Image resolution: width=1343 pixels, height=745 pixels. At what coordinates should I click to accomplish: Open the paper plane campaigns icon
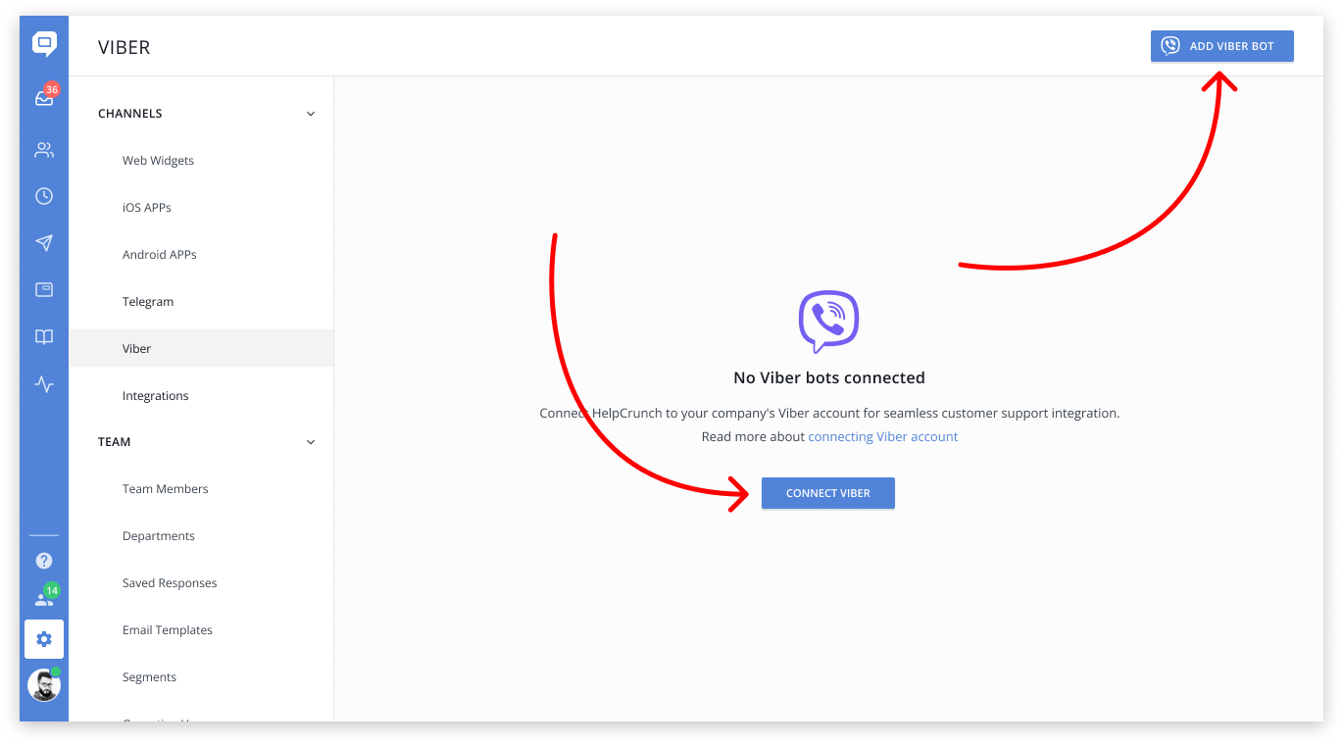[x=44, y=243]
